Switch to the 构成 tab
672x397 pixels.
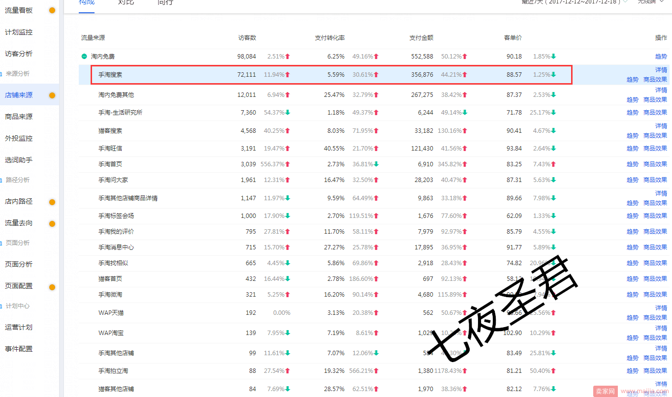87,2
